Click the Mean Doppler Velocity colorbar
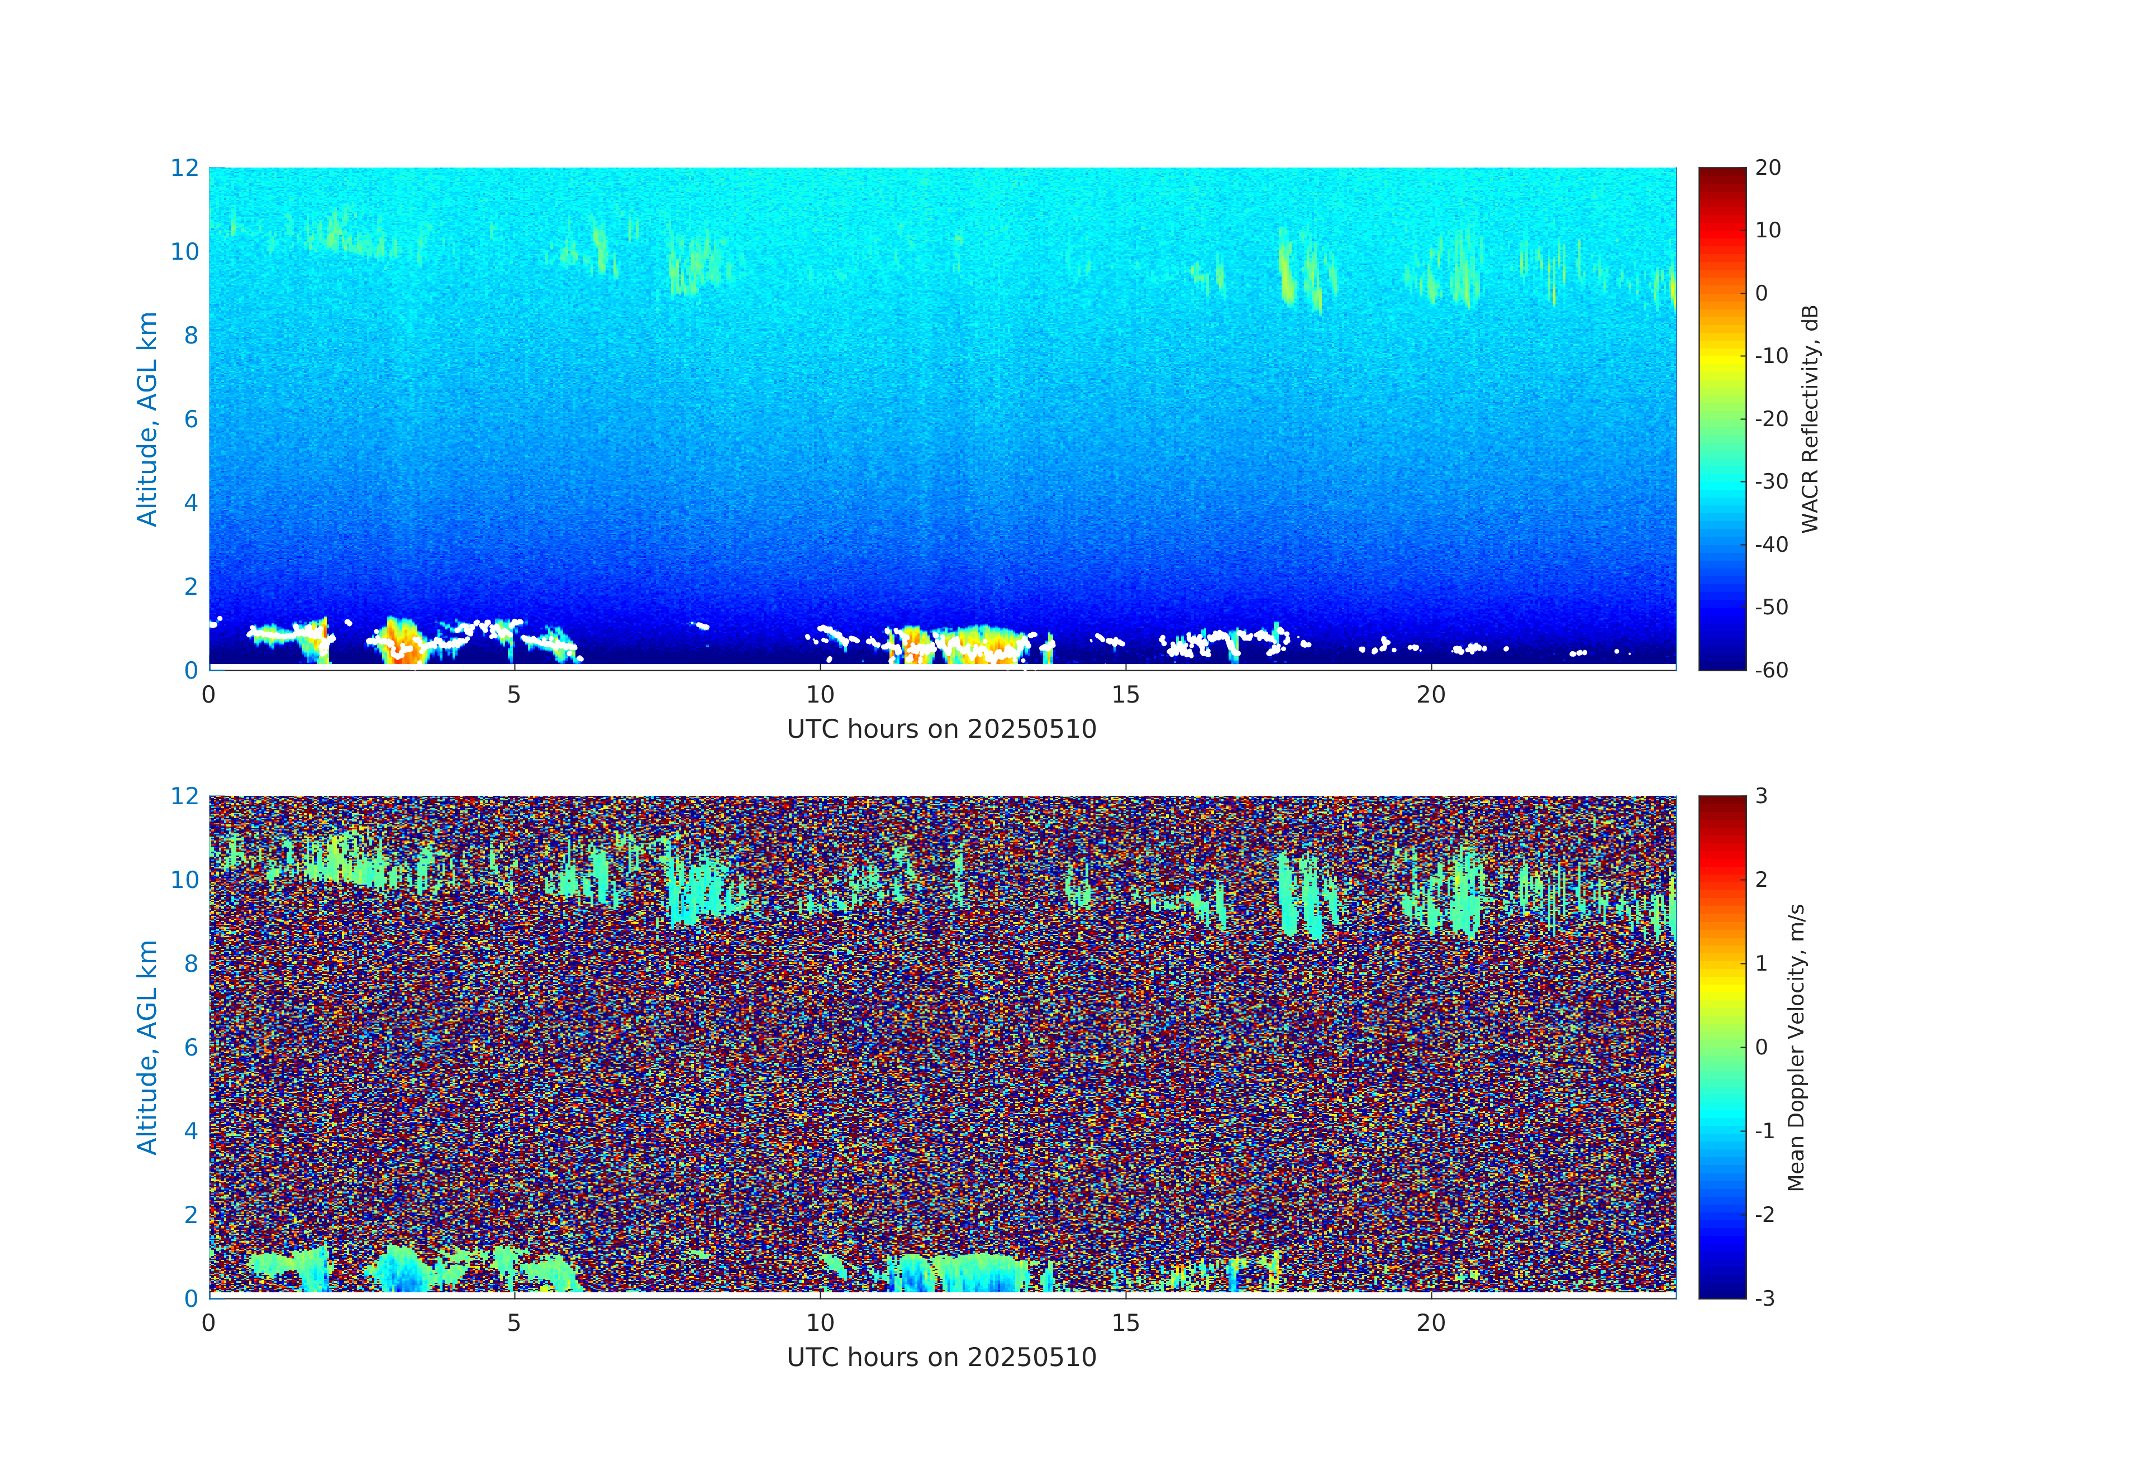This screenshot has width=2137, height=1466. click(x=1721, y=1046)
